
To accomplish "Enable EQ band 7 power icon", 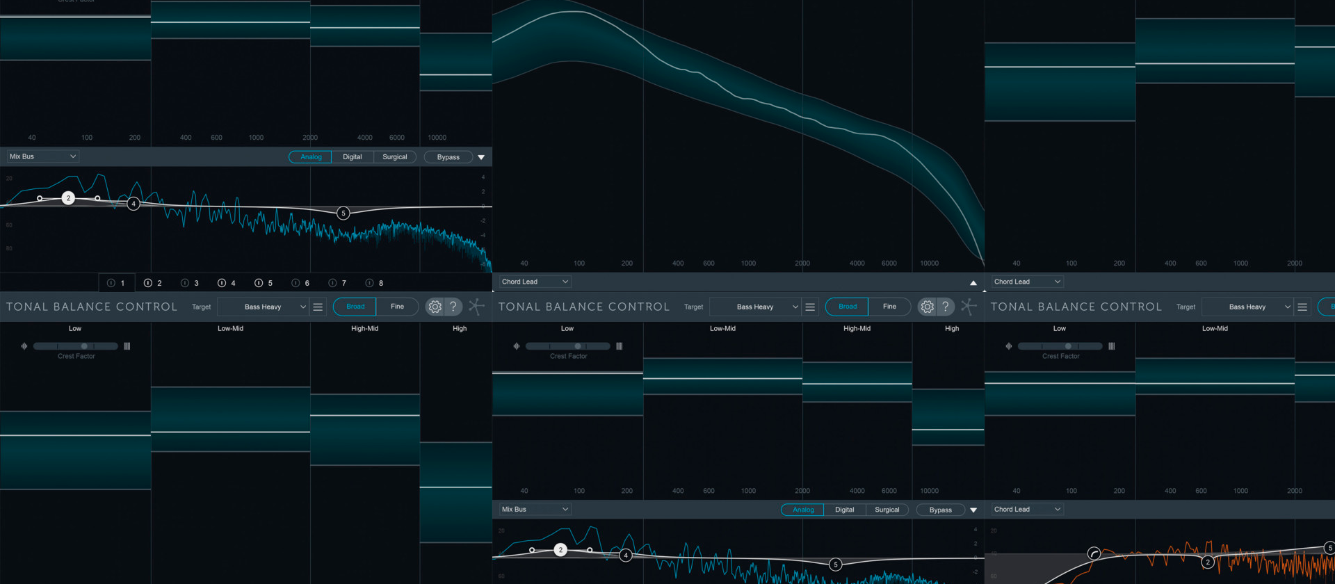I will click(332, 283).
